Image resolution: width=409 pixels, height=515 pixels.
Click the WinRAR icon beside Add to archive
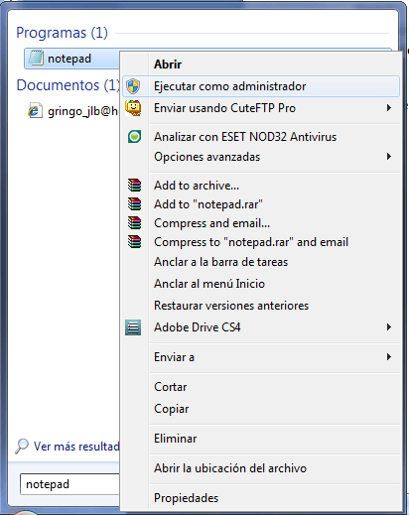tap(134, 186)
